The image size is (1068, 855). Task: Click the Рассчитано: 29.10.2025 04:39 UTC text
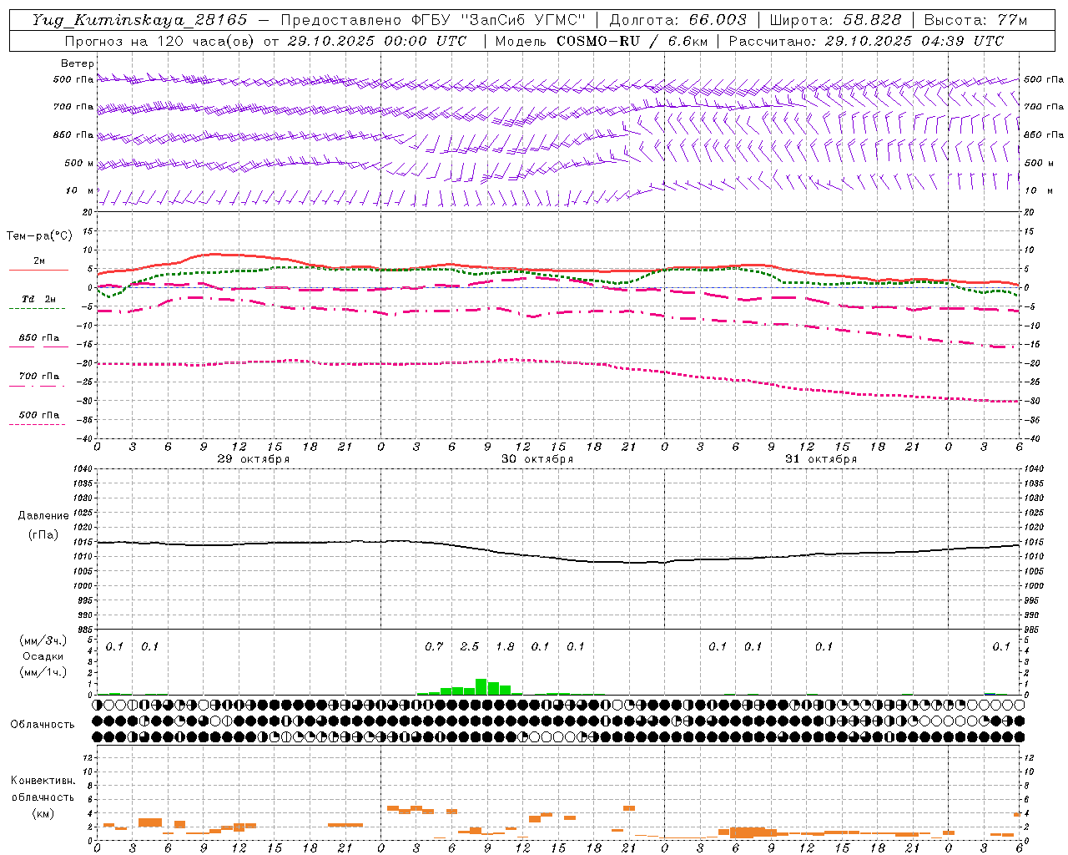point(866,41)
